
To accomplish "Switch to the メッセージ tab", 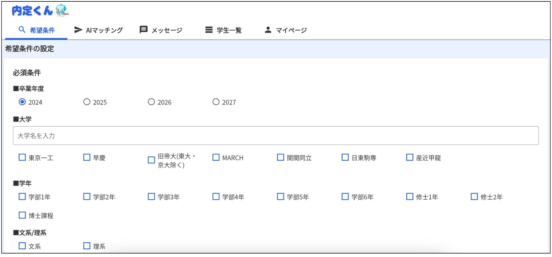I will point(167,30).
